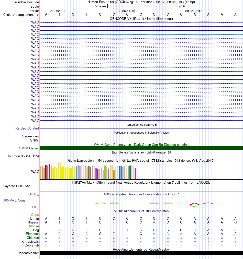
Task: Open 'Multiz Alignments of 100 Vertebrates' title
Action: [141, 211]
